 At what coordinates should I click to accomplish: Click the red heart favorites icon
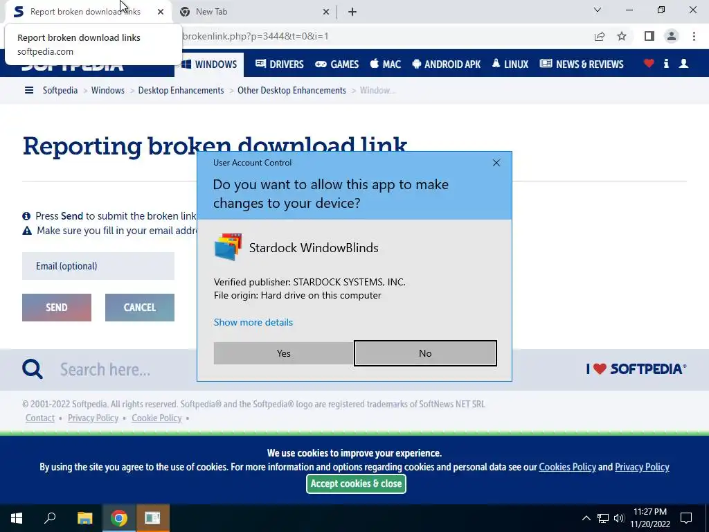click(649, 63)
